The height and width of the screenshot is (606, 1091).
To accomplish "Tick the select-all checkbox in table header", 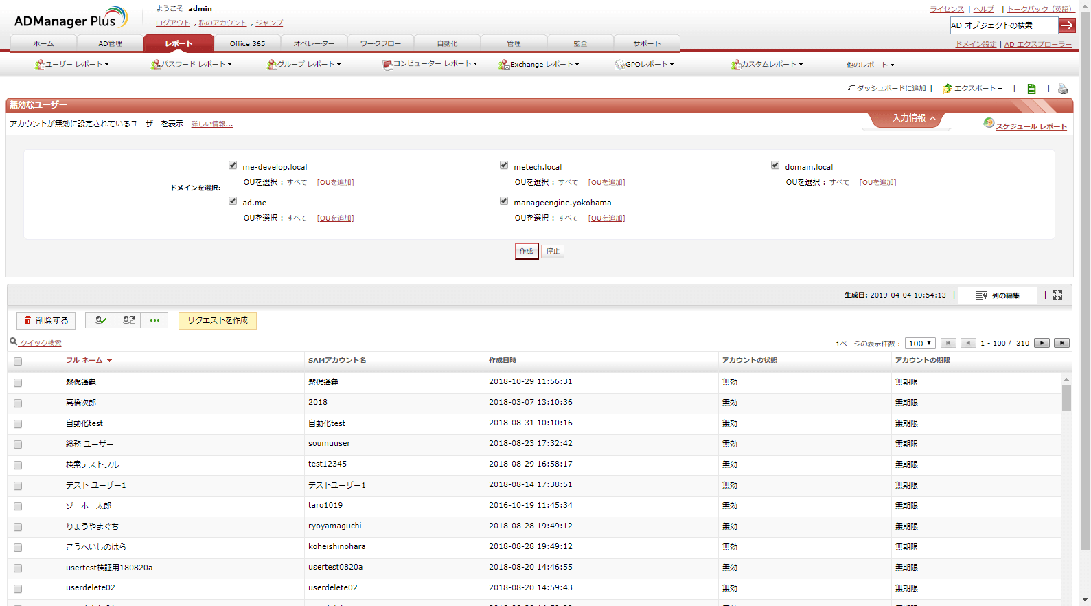I will tap(18, 361).
